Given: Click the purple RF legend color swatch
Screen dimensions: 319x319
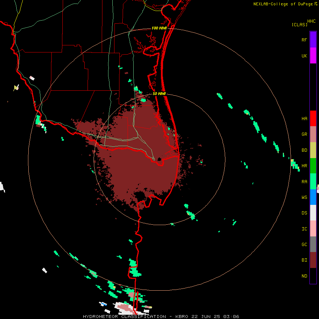Looking at the screenshot, I should coord(313,40).
